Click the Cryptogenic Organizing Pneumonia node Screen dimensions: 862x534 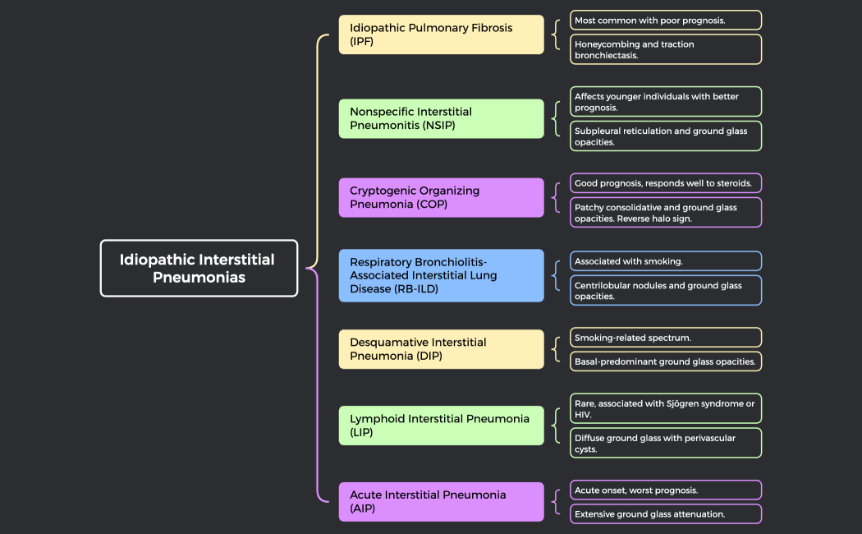click(441, 197)
